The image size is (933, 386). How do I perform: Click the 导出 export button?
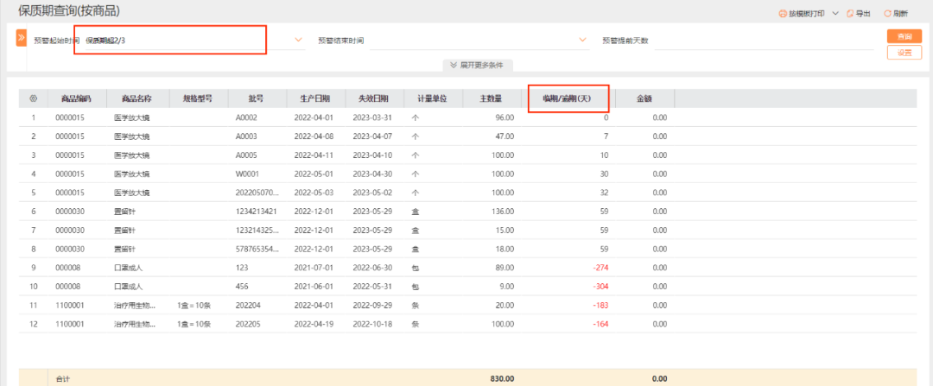pyautogui.click(x=859, y=13)
